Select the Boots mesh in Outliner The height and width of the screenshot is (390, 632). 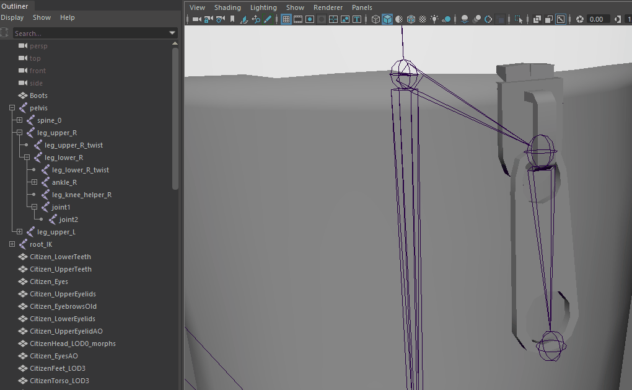38,95
